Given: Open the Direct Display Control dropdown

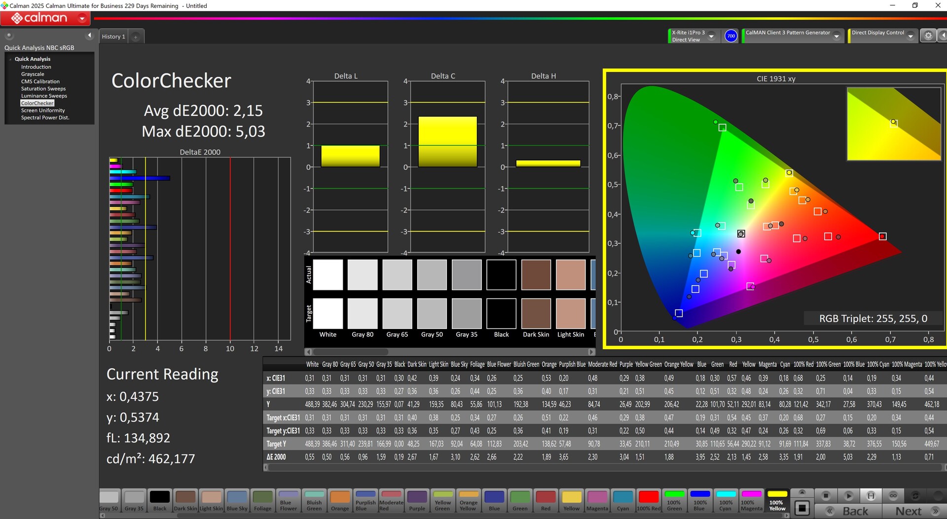Looking at the screenshot, I should [x=911, y=36].
